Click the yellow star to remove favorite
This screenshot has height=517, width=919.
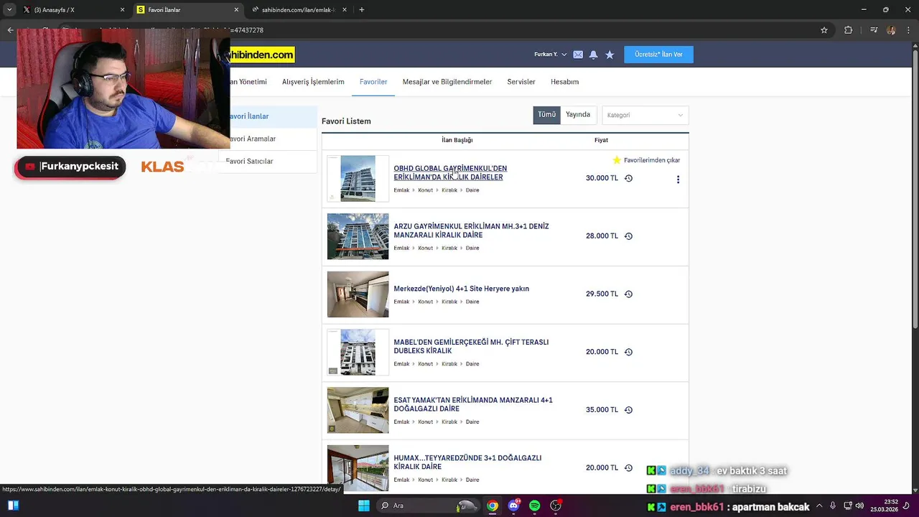coord(617,160)
